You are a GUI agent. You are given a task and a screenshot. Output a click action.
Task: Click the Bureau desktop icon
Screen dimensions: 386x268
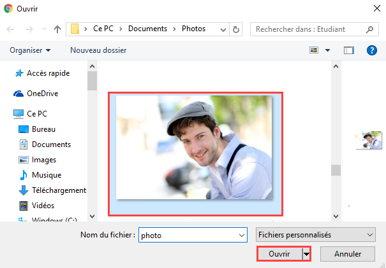24,129
